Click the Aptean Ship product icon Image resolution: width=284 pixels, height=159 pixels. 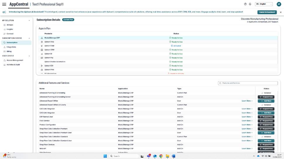point(42,42)
